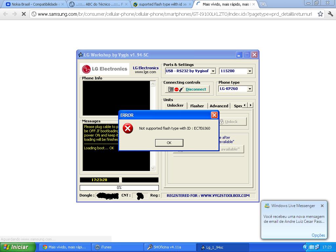This screenshot has width=336, height=252.
Task: Click the Unlock button
Action: point(233,122)
